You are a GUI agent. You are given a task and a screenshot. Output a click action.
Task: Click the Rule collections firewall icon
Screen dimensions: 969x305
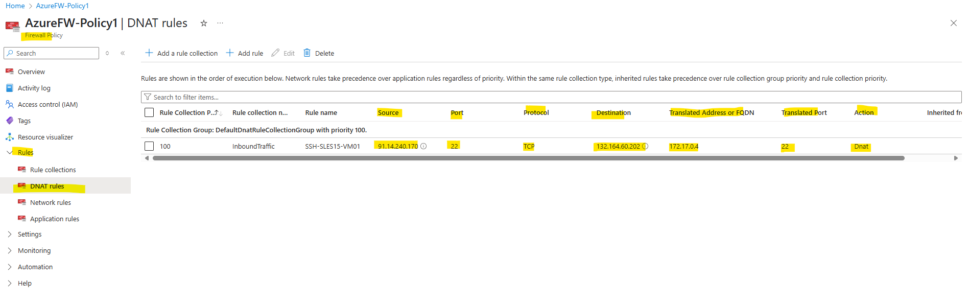22,170
